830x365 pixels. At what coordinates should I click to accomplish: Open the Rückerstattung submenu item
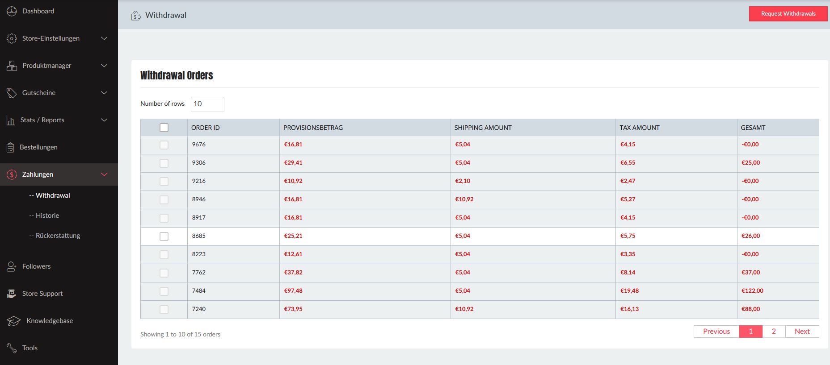[x=58, y=236]
